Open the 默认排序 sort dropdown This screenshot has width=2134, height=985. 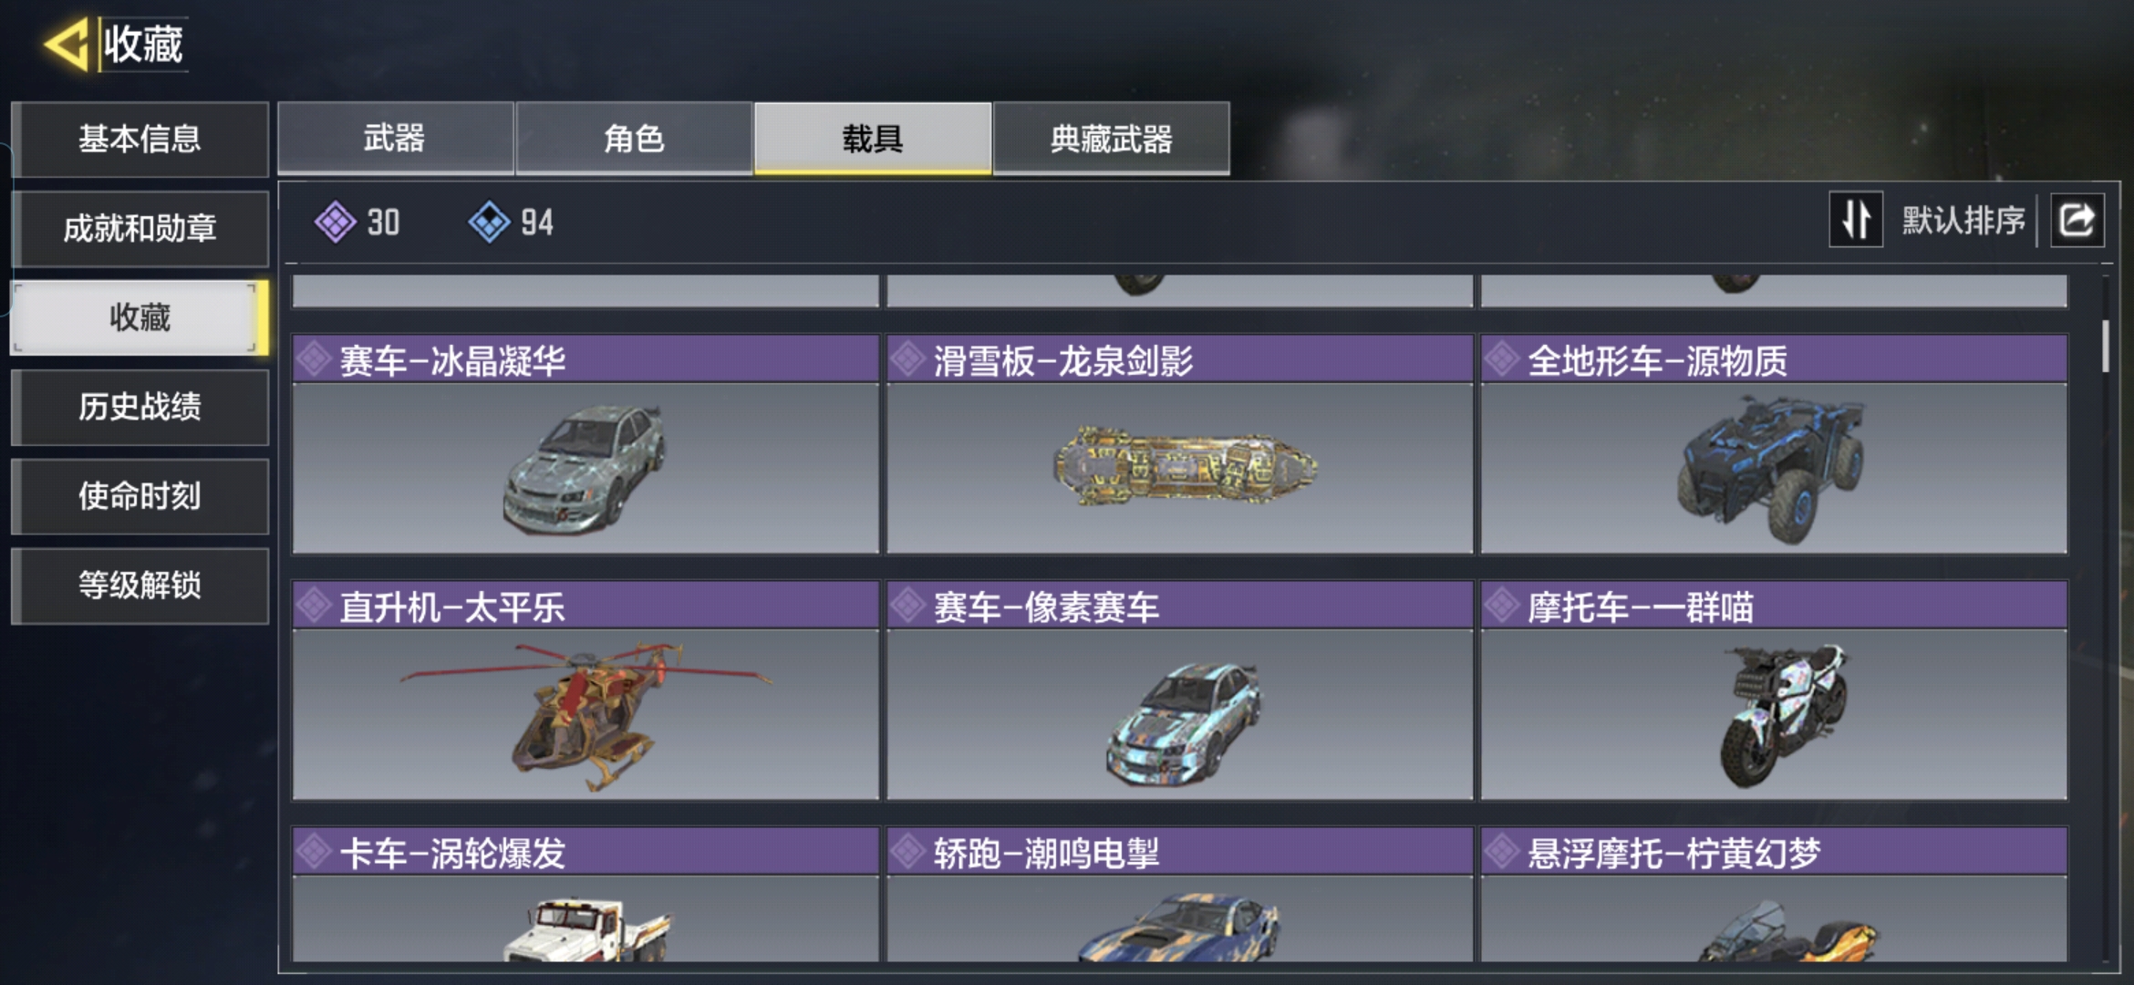pos(1963,220)
